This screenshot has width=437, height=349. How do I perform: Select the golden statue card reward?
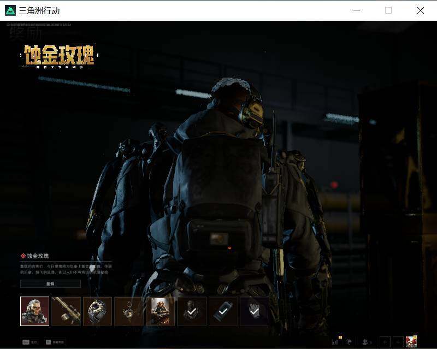click(160, 311)
